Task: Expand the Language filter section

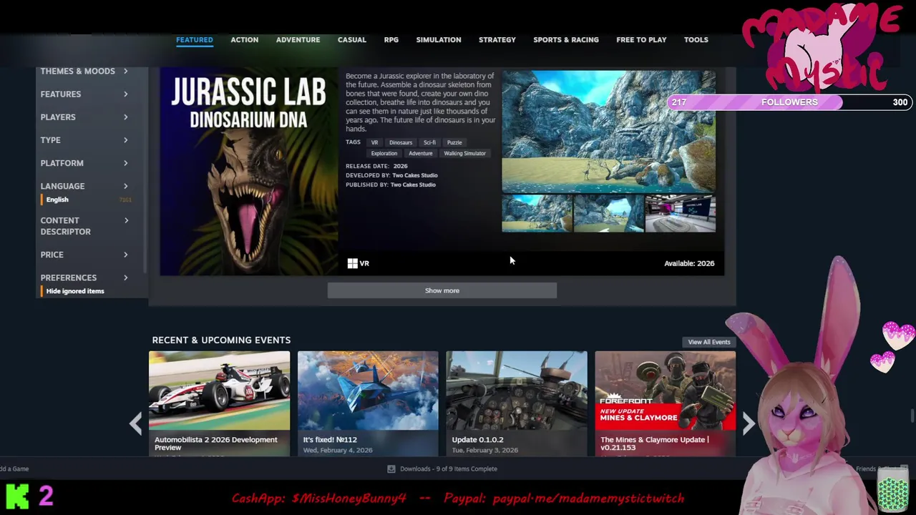Action: [84, 185]
